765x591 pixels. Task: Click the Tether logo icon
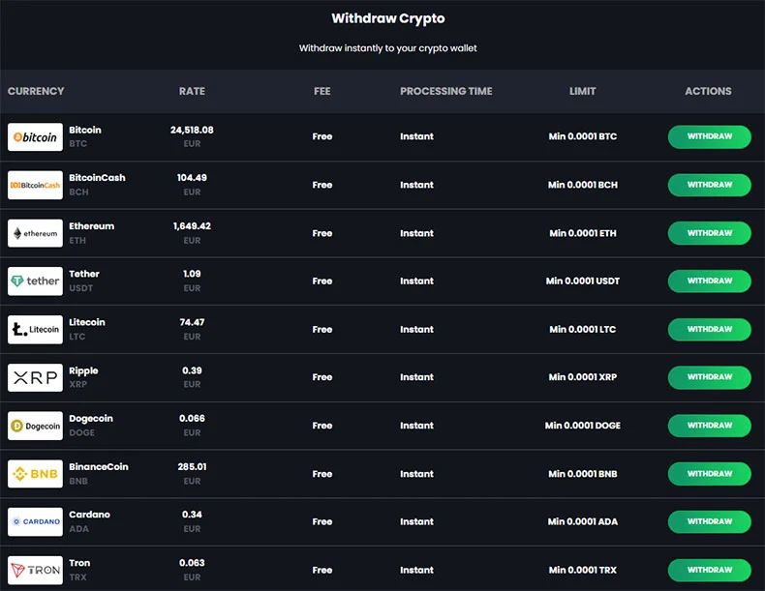[x=35, y=281]
